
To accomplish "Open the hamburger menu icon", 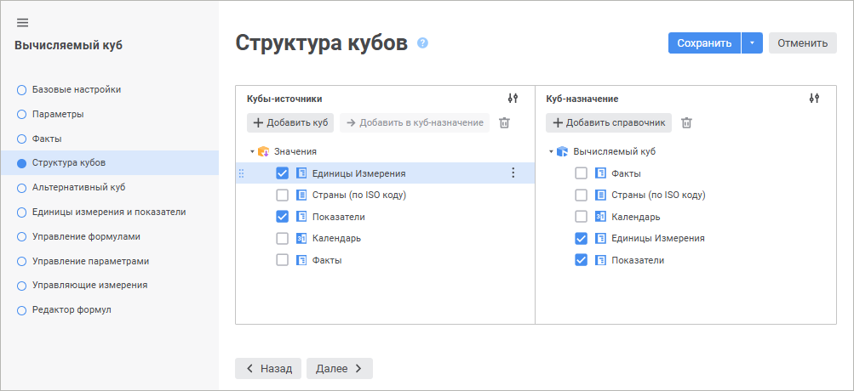I will tap(22, 22).
